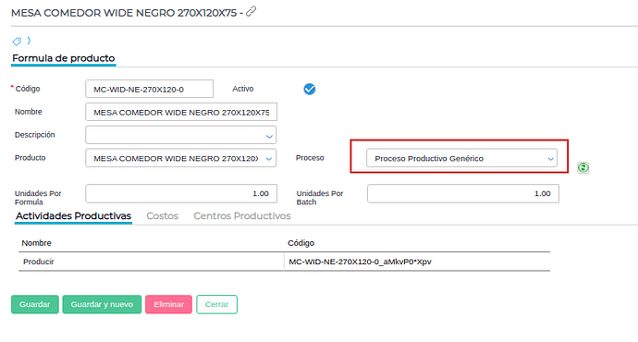Click the green refresh icon beside Proceso
The width and height of the screenshot is (638, 342).
coord(583,167)
